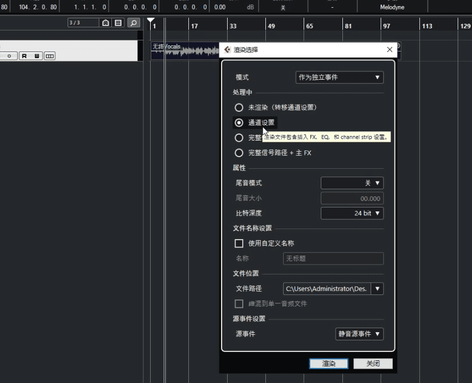Click the lanes icon on the track
Image resolution: width=472 pixels, height=383 pixels.
click(x=50, y=56)
